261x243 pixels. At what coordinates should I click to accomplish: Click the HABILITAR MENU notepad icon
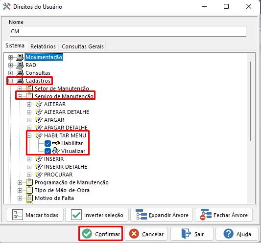click(x=39, y=135)
